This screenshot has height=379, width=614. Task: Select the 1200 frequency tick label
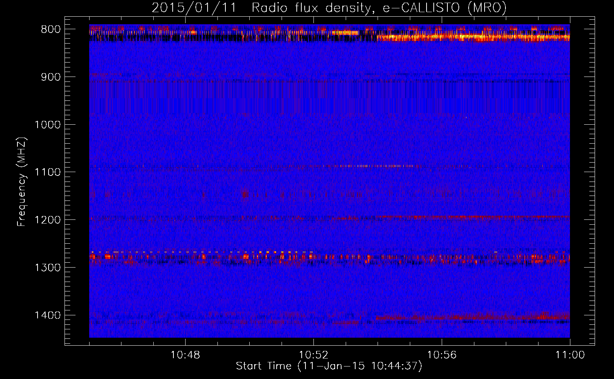tap(47, 220)
